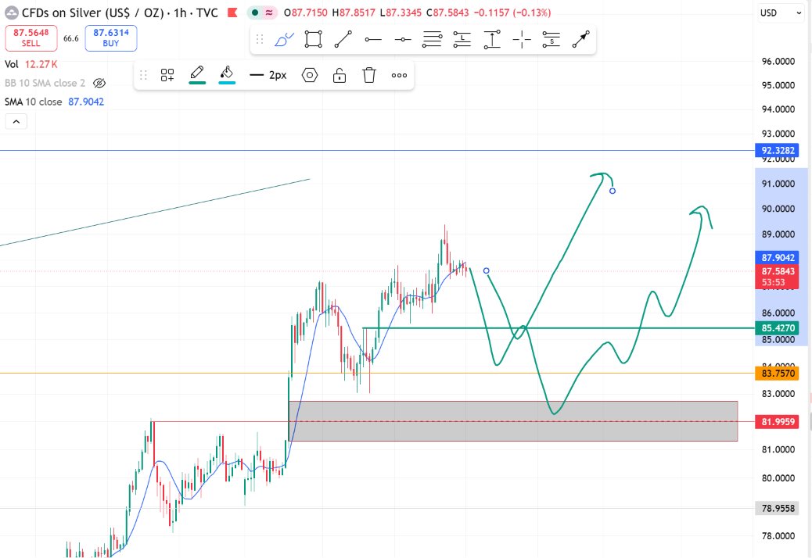Click the 92.3282 blue price label
Viewport: 812px width, 558px height.
[x=778, y=151]
